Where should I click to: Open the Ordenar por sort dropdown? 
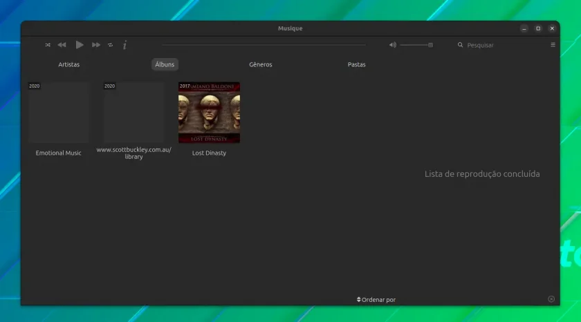pos(376,300)
